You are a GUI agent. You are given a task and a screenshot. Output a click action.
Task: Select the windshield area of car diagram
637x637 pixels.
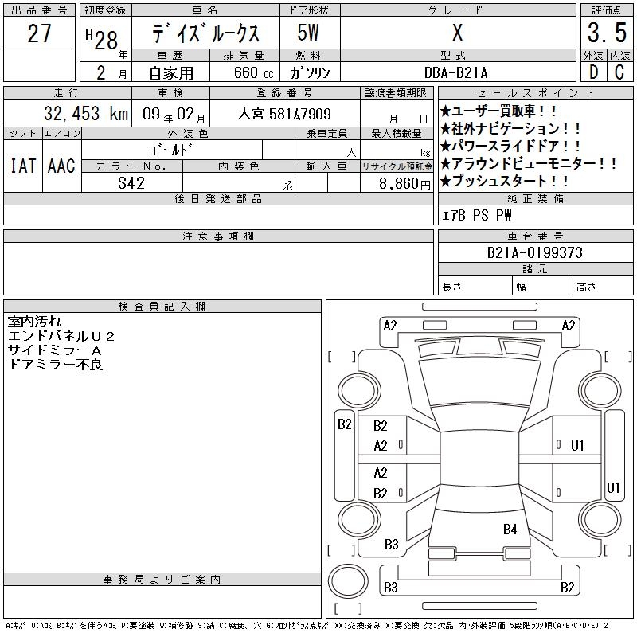click(480, 382)
